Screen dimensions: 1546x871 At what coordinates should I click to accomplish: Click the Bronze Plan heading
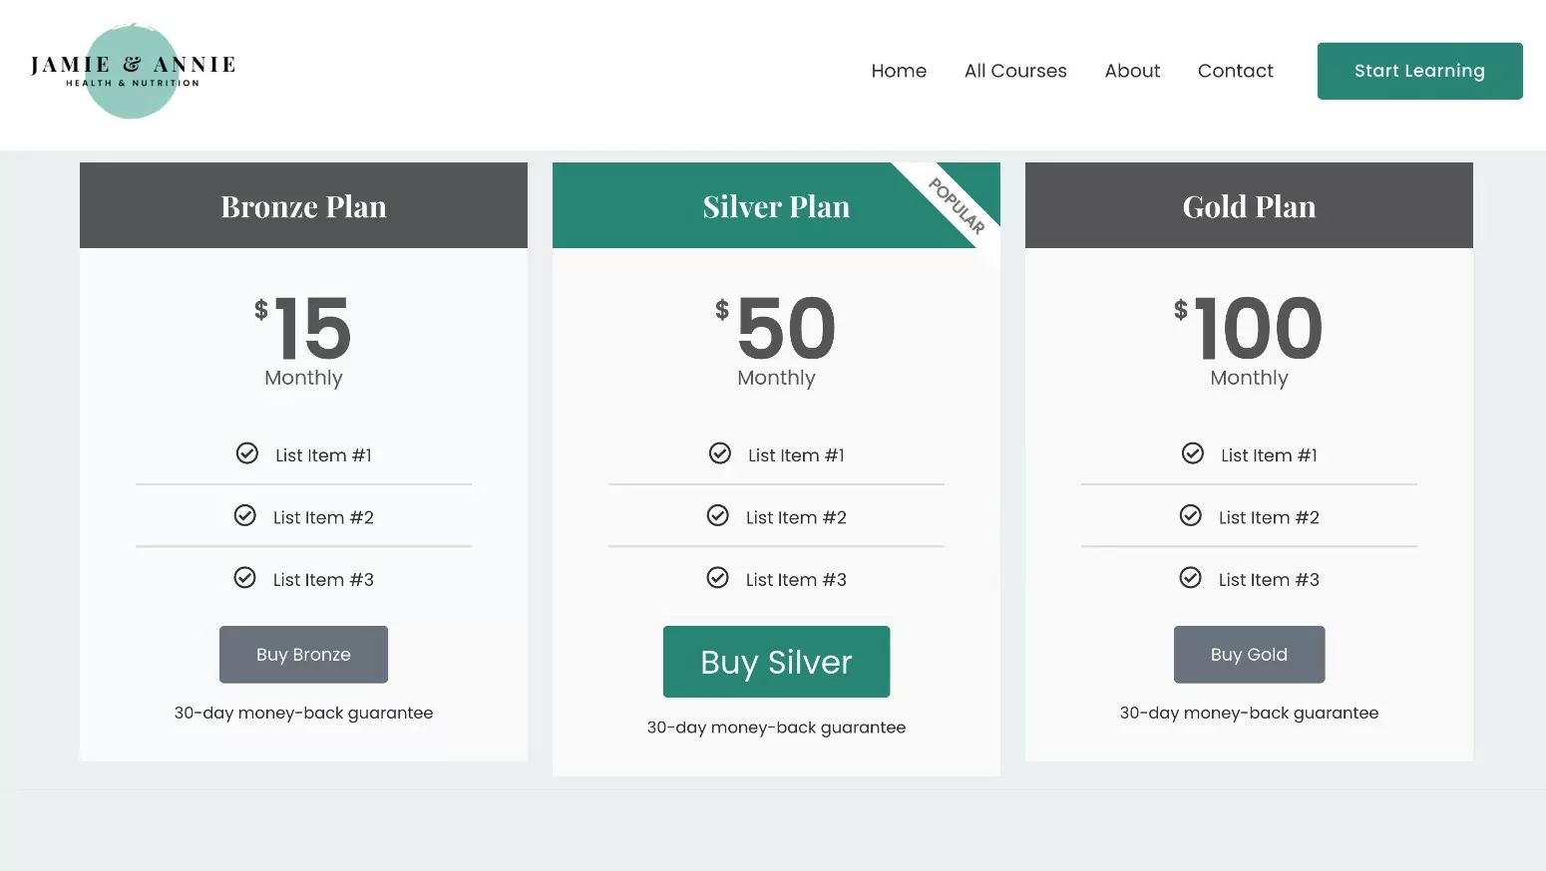[x=303, y=206]
